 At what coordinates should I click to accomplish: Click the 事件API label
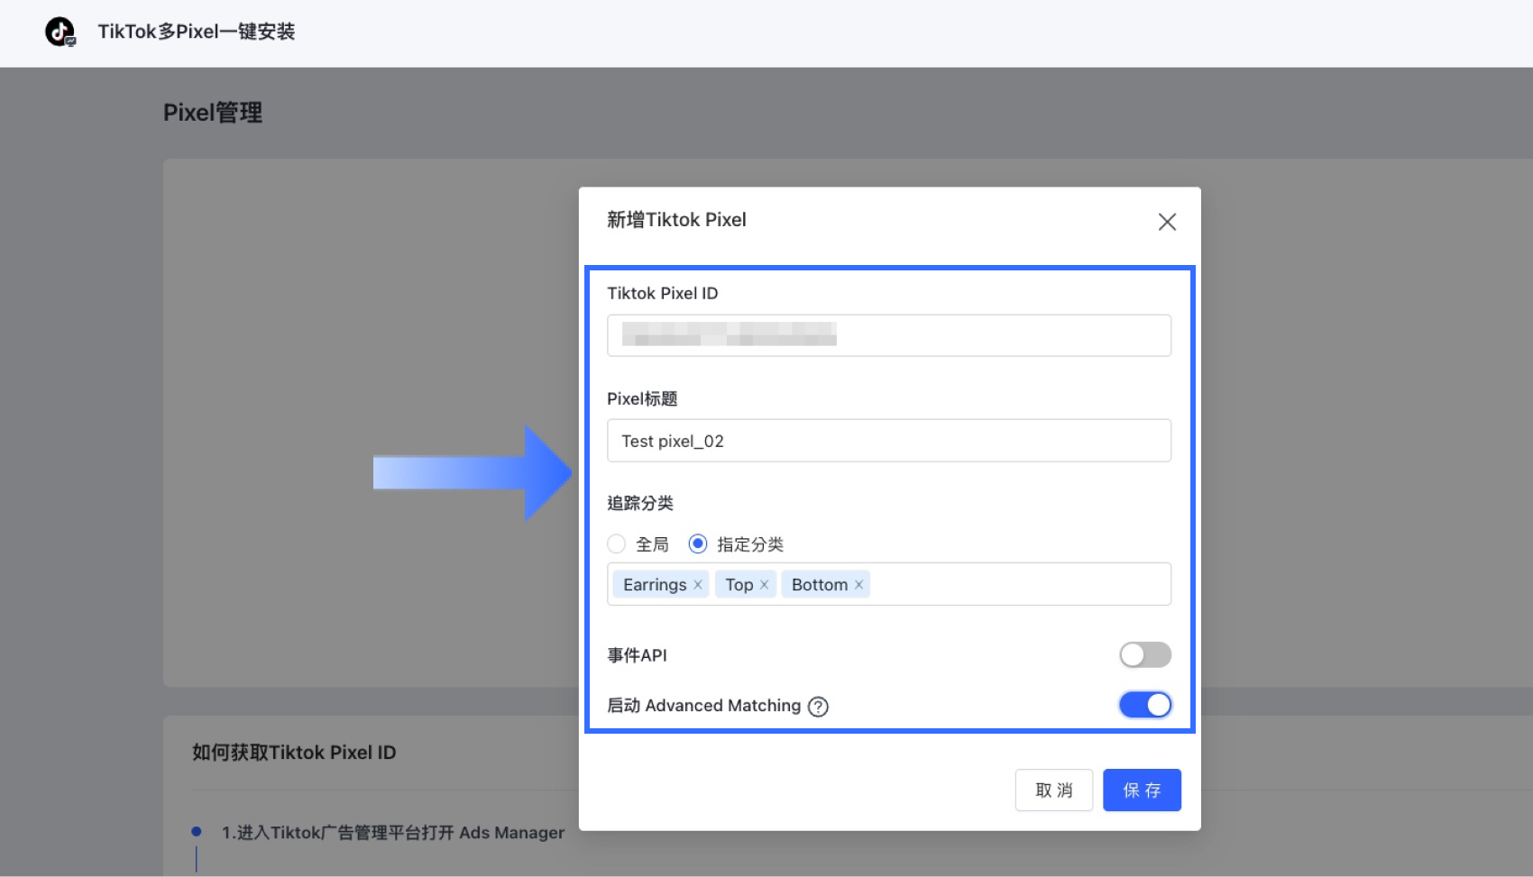(638, 655)
